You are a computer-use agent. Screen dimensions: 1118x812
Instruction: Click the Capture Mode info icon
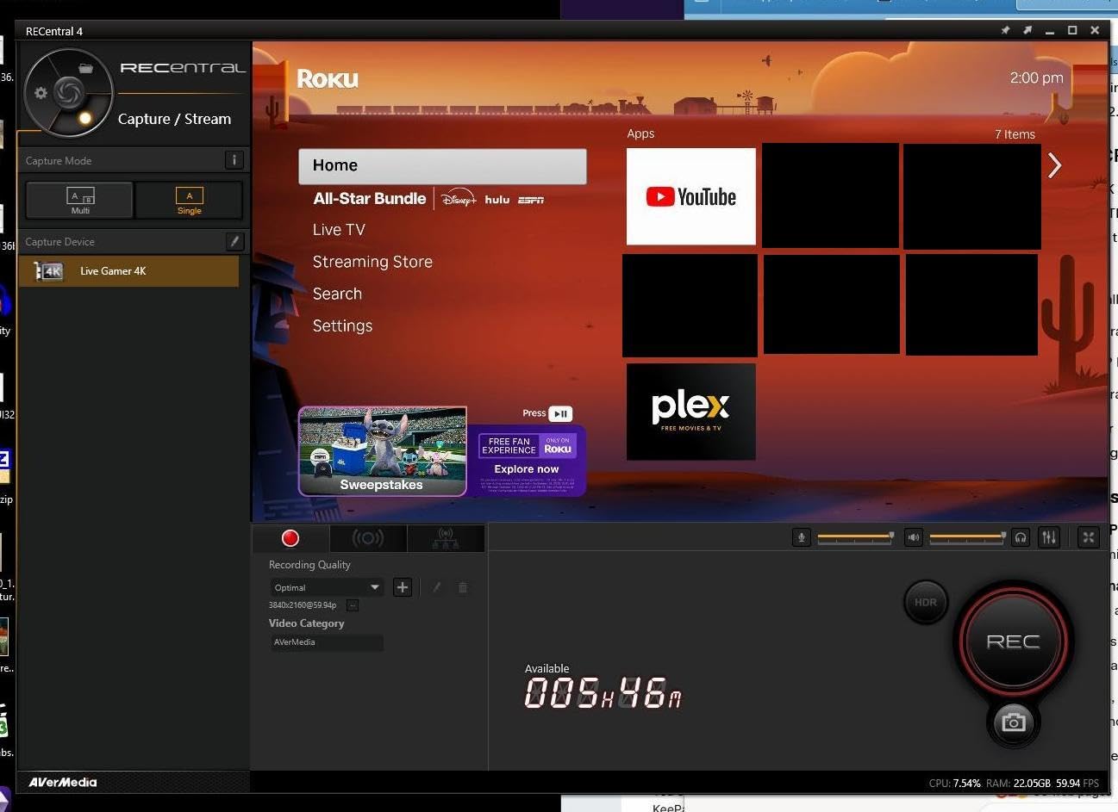point(234,160)
